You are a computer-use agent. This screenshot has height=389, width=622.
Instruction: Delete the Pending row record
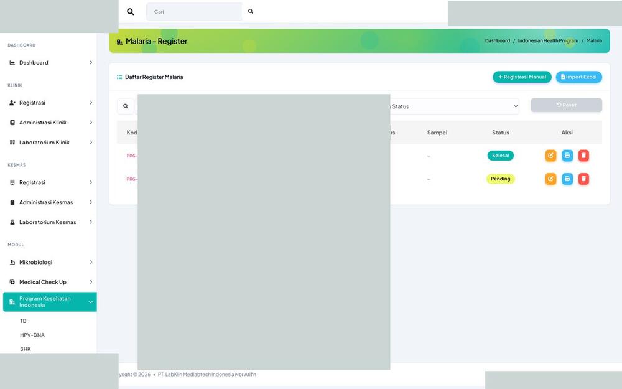pyautogui.click(x=583, y=179)
